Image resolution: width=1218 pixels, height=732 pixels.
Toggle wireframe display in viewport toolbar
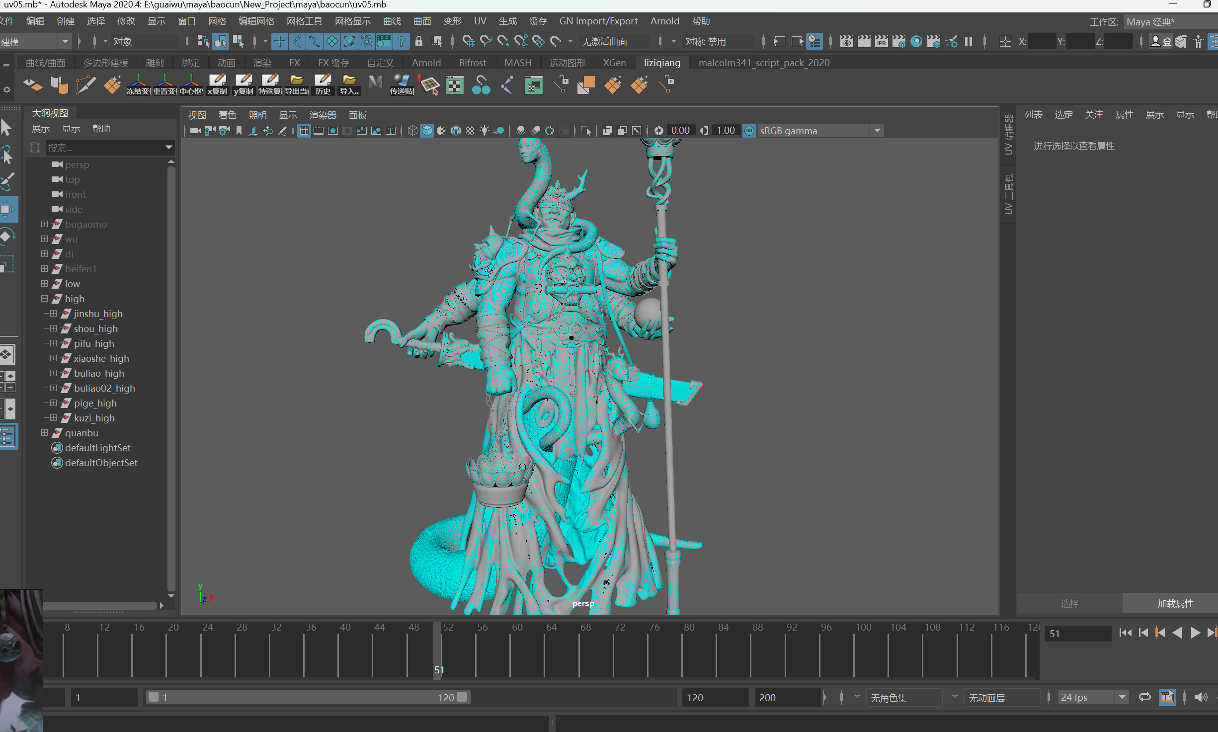tap(412, 131)
